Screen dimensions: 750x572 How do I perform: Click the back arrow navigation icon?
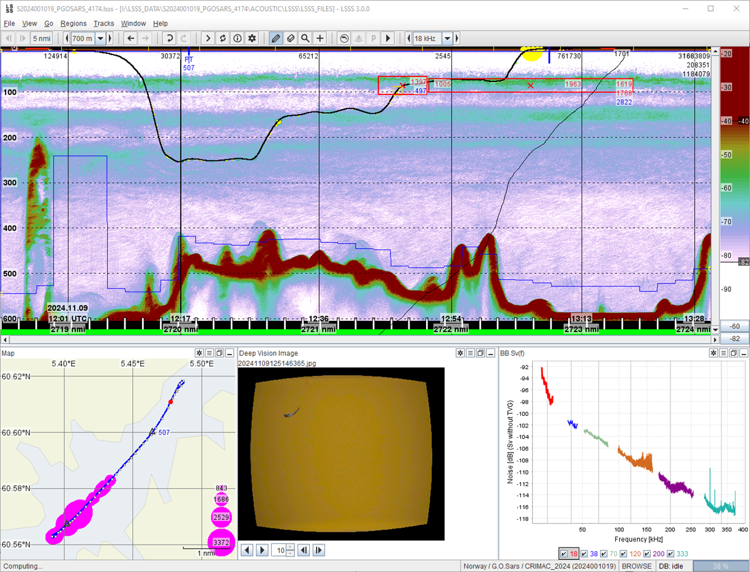tap(130, 38)
